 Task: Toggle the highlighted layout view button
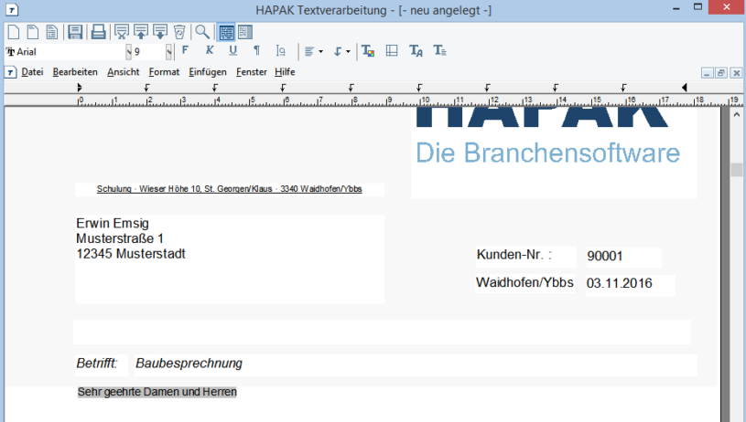tap(226, 32)
